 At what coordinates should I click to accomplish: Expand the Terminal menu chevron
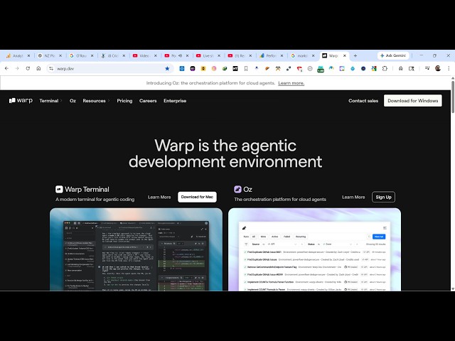(x=61, y=101)
